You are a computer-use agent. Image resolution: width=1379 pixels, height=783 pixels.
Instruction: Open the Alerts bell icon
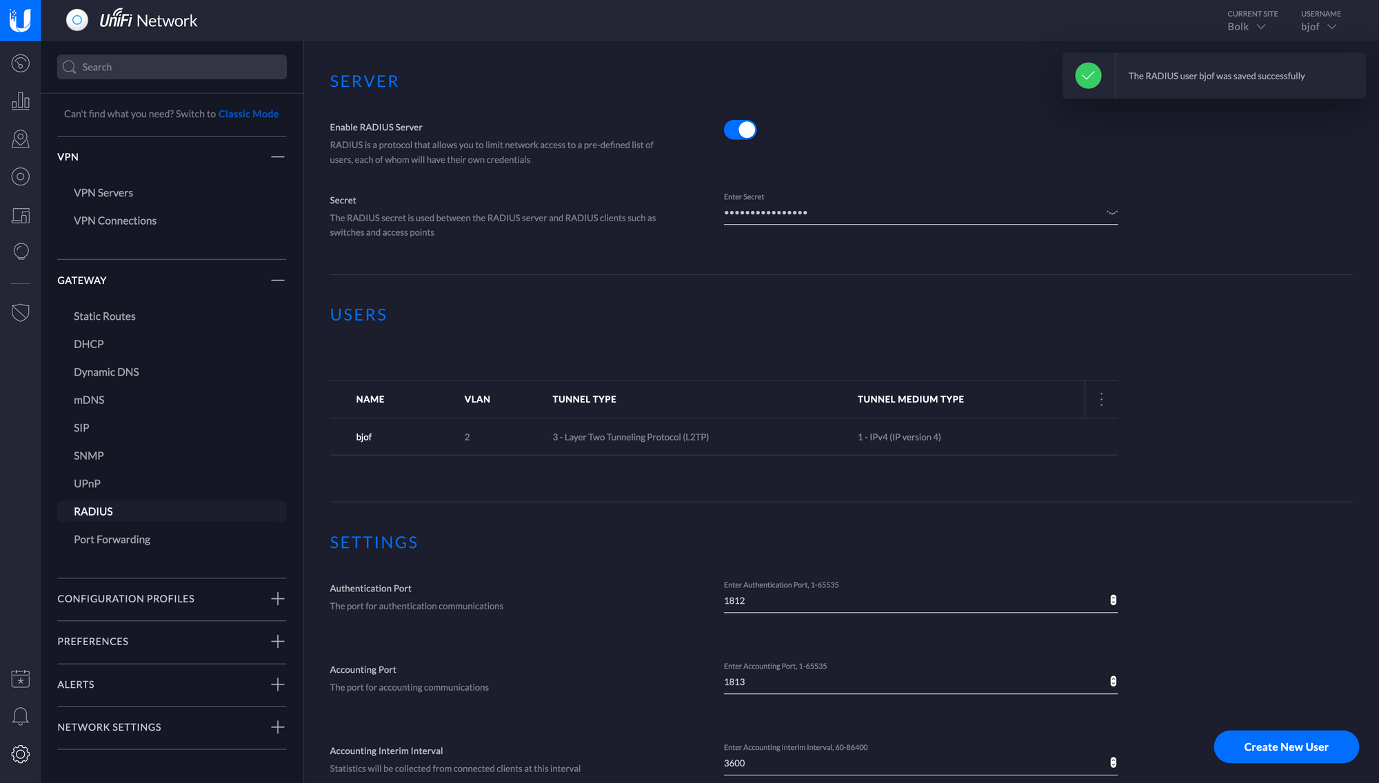pyautogui.click(x=21, y=716)
